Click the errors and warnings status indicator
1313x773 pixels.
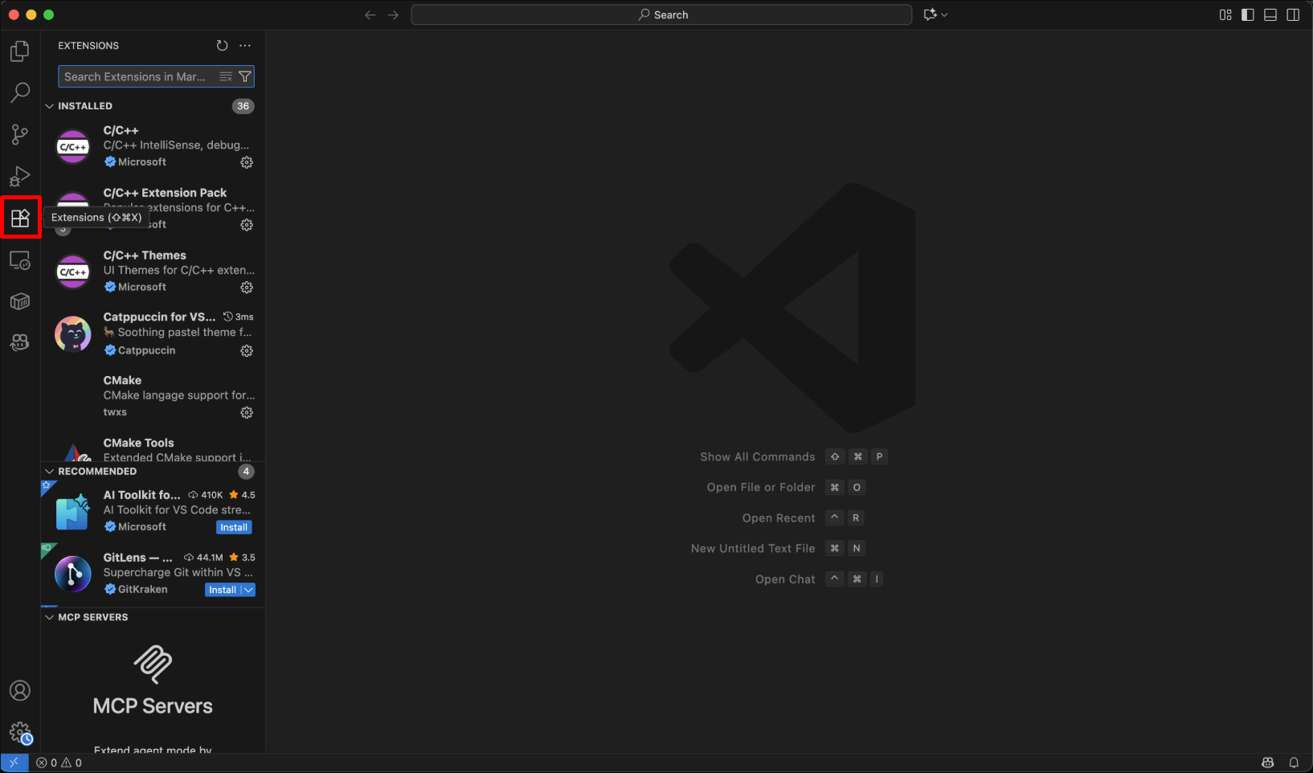point(59,763)
